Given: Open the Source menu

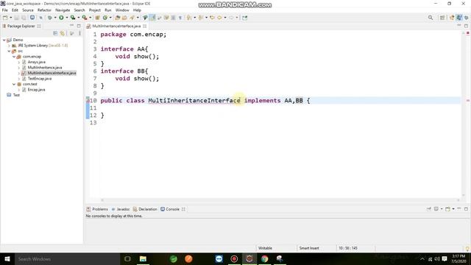Looking at the screenshot, I should (28, 10).
